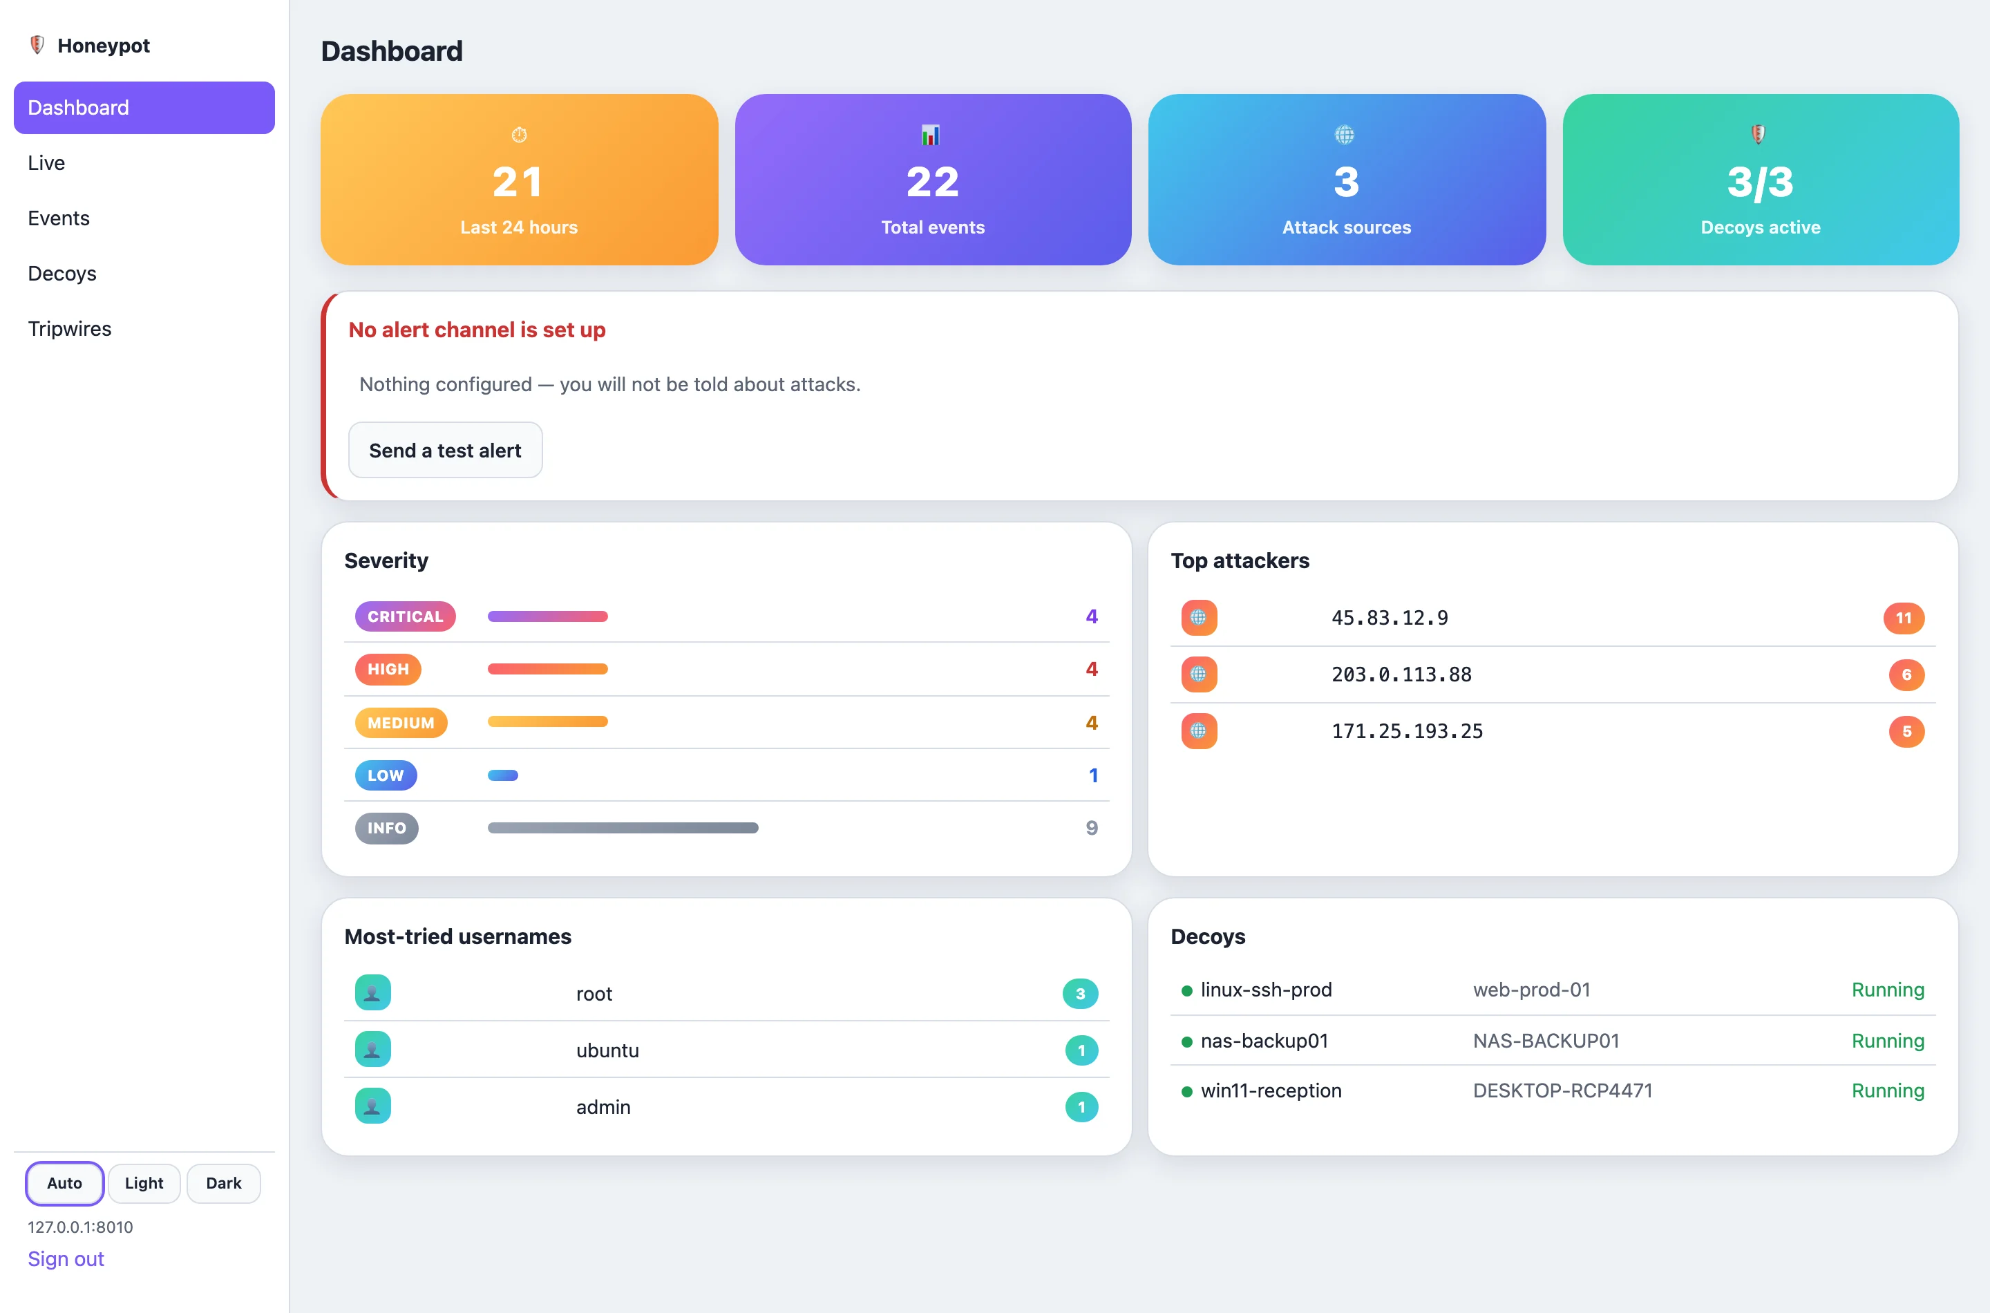Click the nas-backup01 decoy name
The image size is (1990, 1313).
point(1264,1041)
